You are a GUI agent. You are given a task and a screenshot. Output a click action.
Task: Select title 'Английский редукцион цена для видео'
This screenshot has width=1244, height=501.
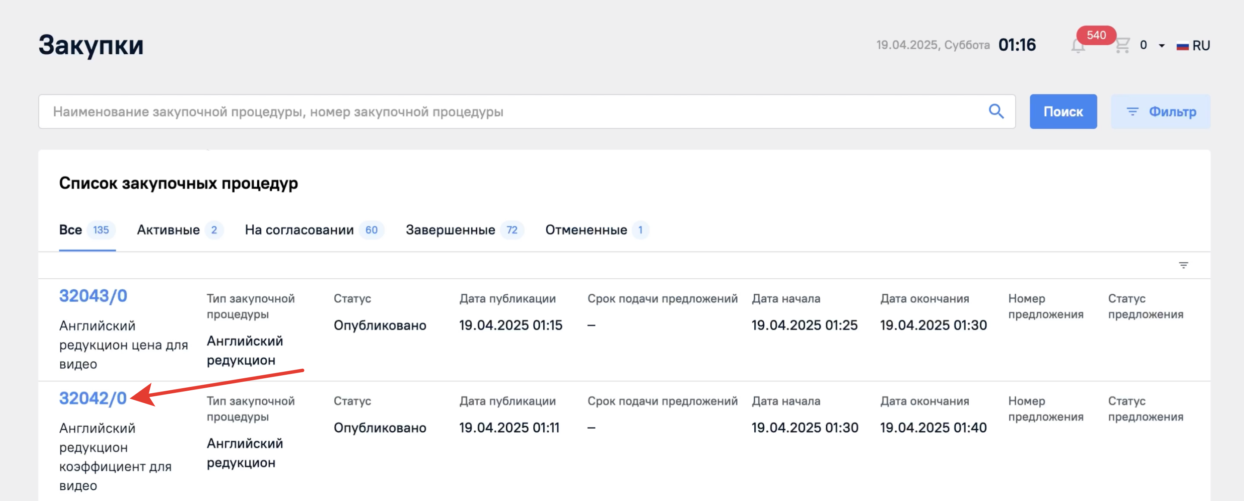[123, 345]
